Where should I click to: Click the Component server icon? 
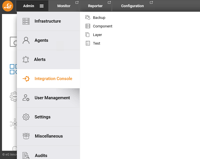tap(88, 26)
